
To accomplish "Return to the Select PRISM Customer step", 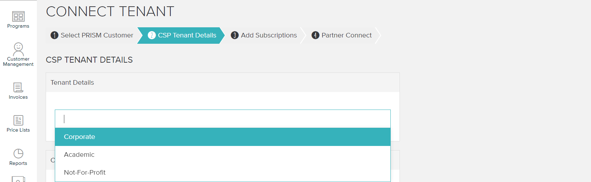I will [x=97, y=35].
